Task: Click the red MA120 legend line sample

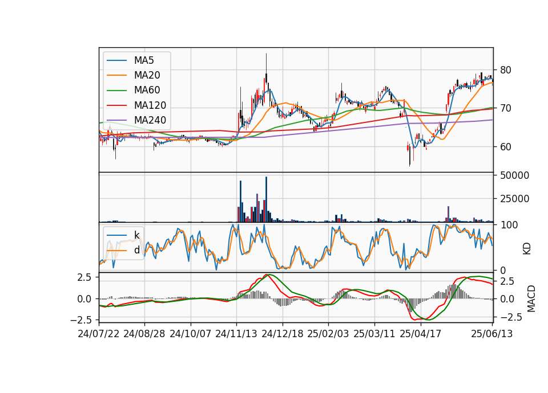Action: pos(116,105)
